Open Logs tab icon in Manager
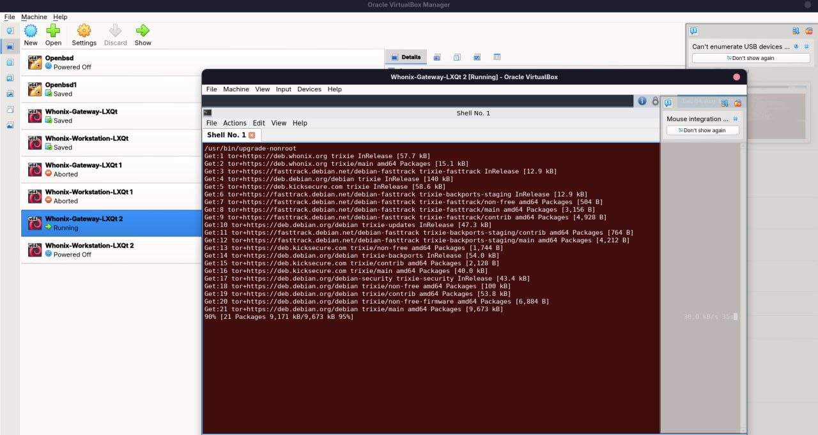The width and height of the screenshot is (818, 435). coord(457,57)
